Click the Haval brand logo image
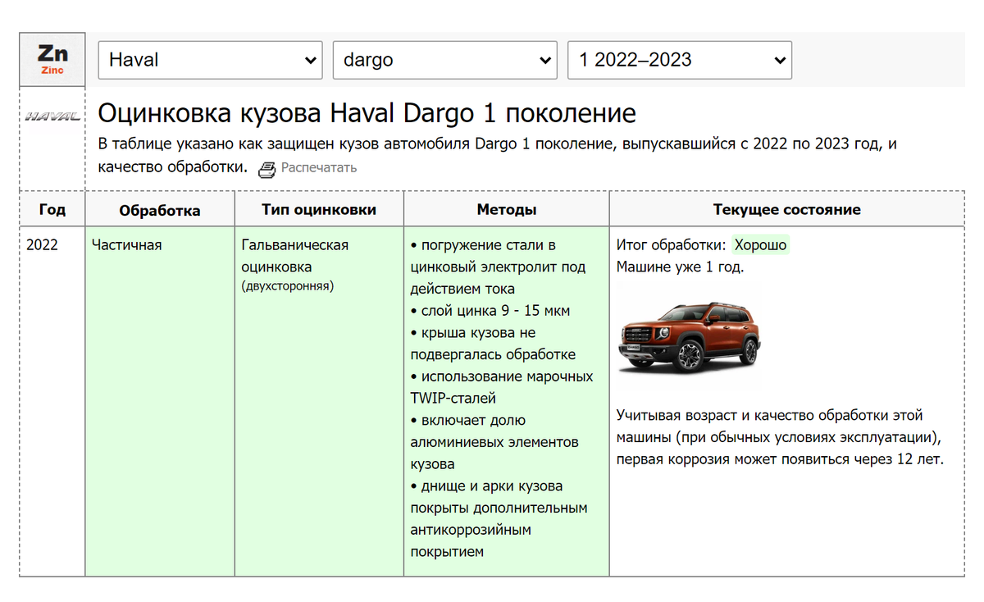Viewport: 984px width, 602px height. [52, 116]
